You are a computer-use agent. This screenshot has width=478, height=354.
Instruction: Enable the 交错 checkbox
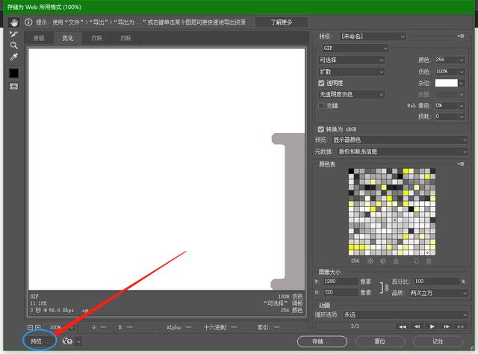point(322,105)
